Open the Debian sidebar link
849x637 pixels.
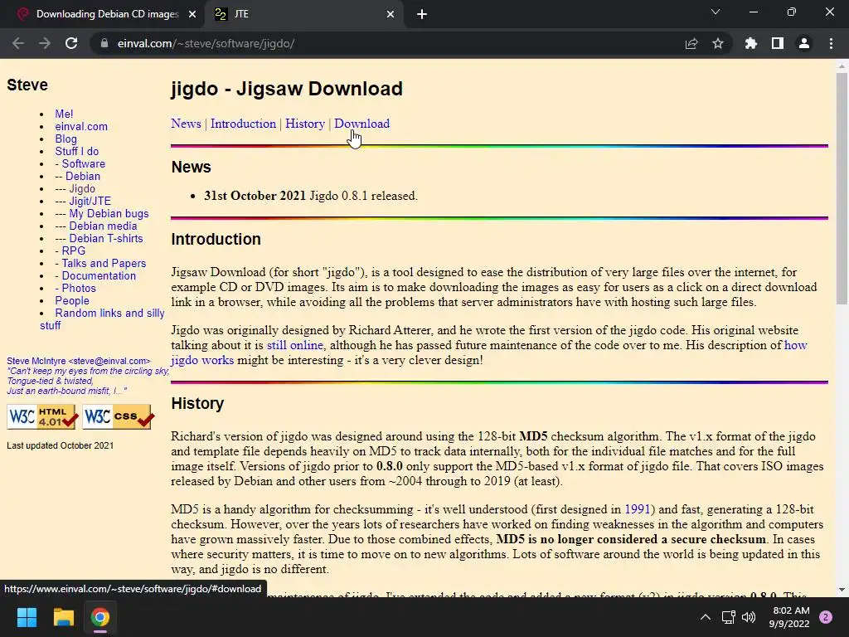point(83,176)
